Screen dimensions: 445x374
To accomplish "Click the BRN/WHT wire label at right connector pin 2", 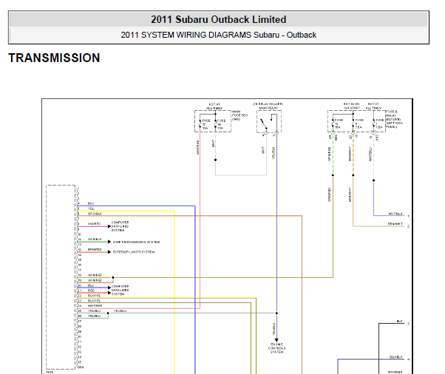I will 395,224.
